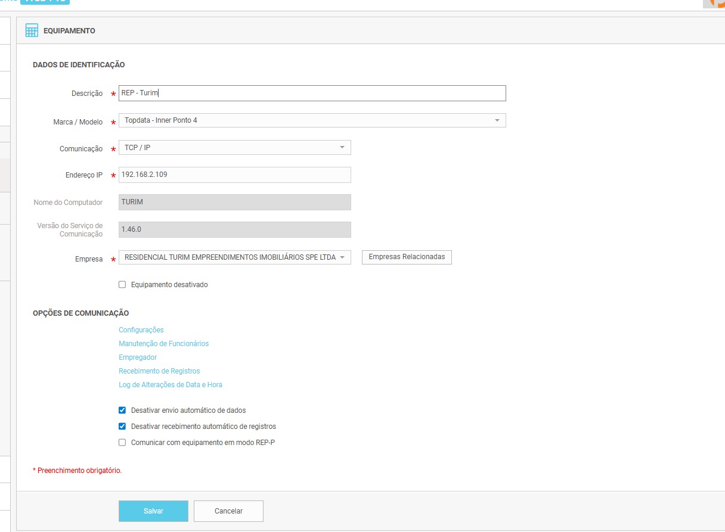Open the Marca / Modelo dropdown
This screenshot has height=532, width=725.
312,120
